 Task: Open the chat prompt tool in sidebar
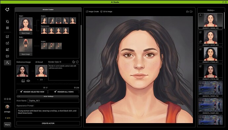(7, 56)
